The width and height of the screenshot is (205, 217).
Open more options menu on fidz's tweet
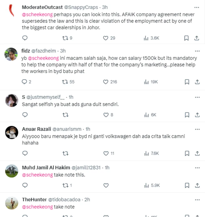(197, 51)
